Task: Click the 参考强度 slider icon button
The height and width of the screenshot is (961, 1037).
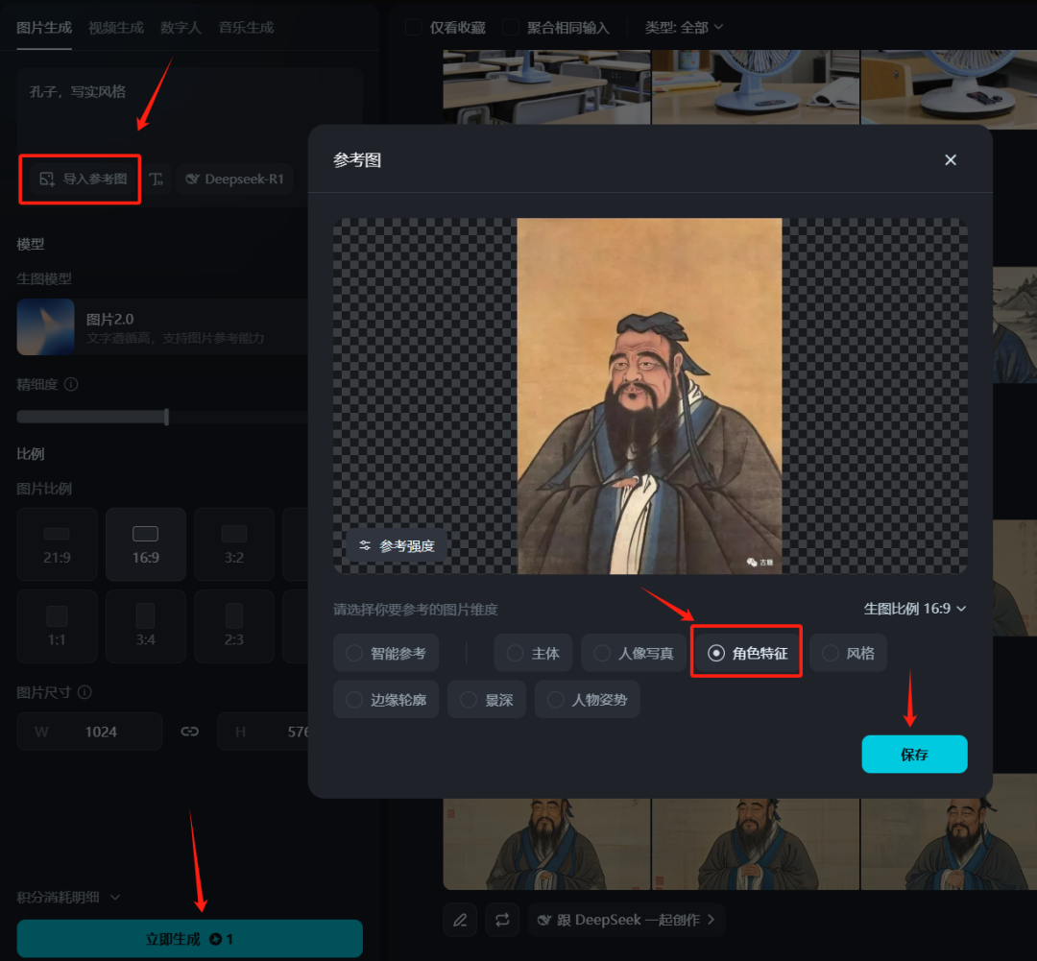Action: click(397, 545)
